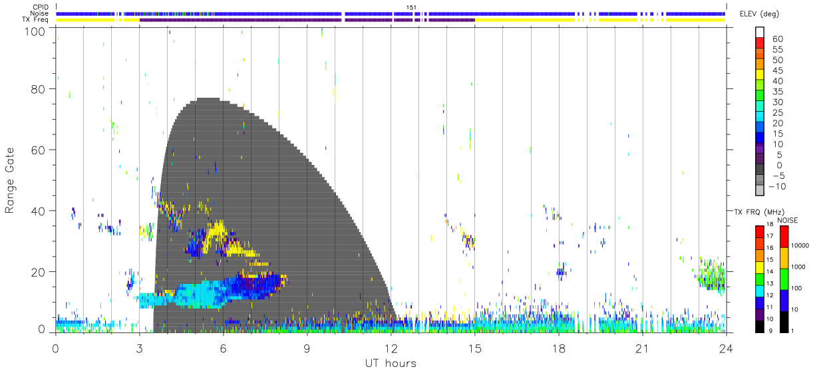Click the CPID value "151"

pyautogui.click(x=411, y=7)
